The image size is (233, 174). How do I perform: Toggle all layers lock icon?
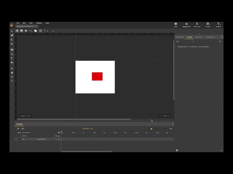(x=20, y=133)
